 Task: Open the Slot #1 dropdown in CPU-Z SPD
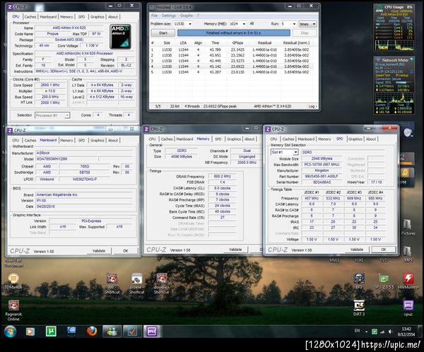tap(285, 152)
